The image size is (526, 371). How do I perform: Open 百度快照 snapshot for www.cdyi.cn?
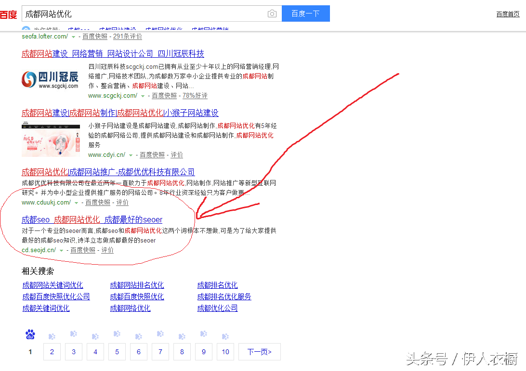(x=152, y=154)
